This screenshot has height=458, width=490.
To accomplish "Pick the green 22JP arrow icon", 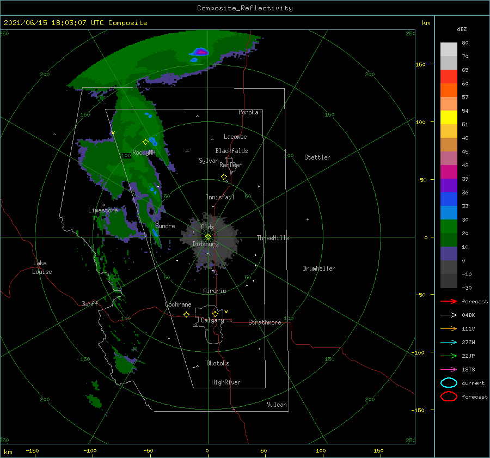I will click(x=449, y=356).
